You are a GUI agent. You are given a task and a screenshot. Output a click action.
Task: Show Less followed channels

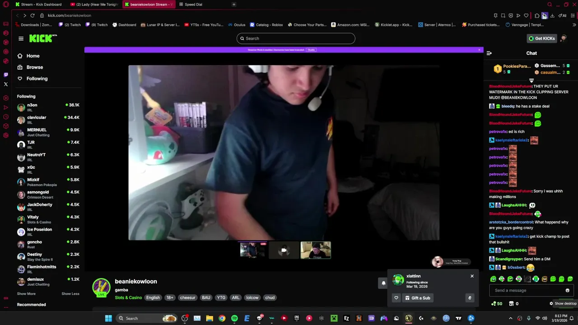click(x=70, y=294)
